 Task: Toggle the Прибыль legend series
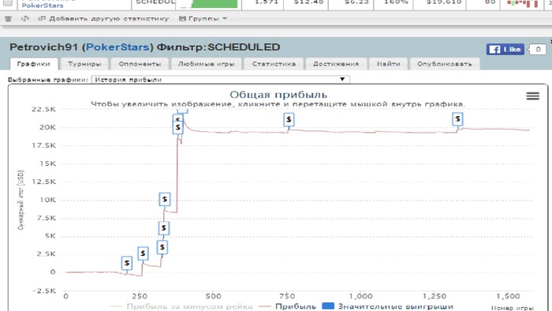pyautogui.click(x=287, y=307)
